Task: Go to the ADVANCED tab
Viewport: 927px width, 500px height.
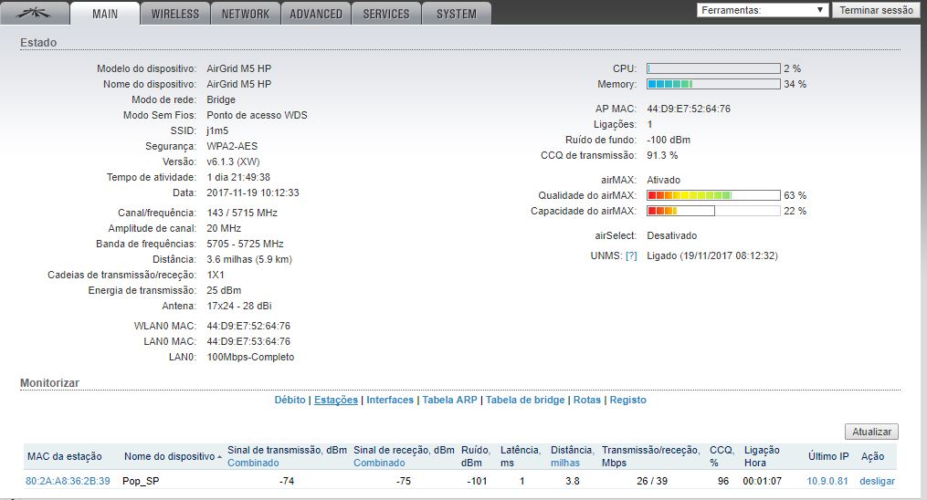Action: 316,14
